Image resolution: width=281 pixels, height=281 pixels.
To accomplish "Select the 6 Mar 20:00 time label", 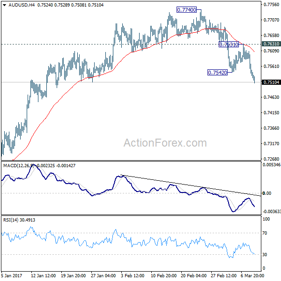I will 252,276.
